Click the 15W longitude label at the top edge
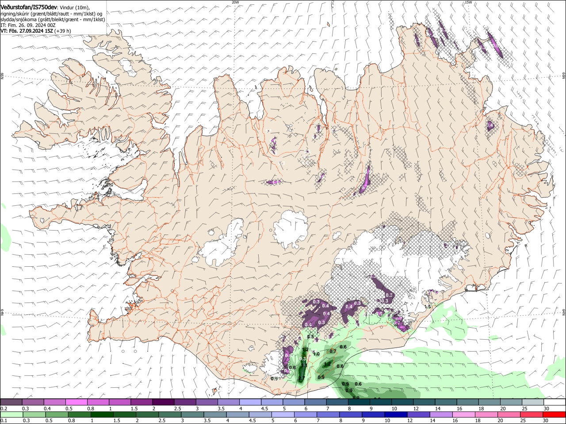Screen dimensions: 566x424 (468, 2)
